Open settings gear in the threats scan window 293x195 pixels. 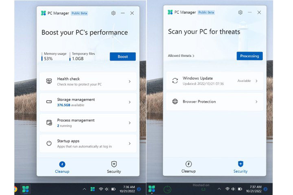pos(241,13)
